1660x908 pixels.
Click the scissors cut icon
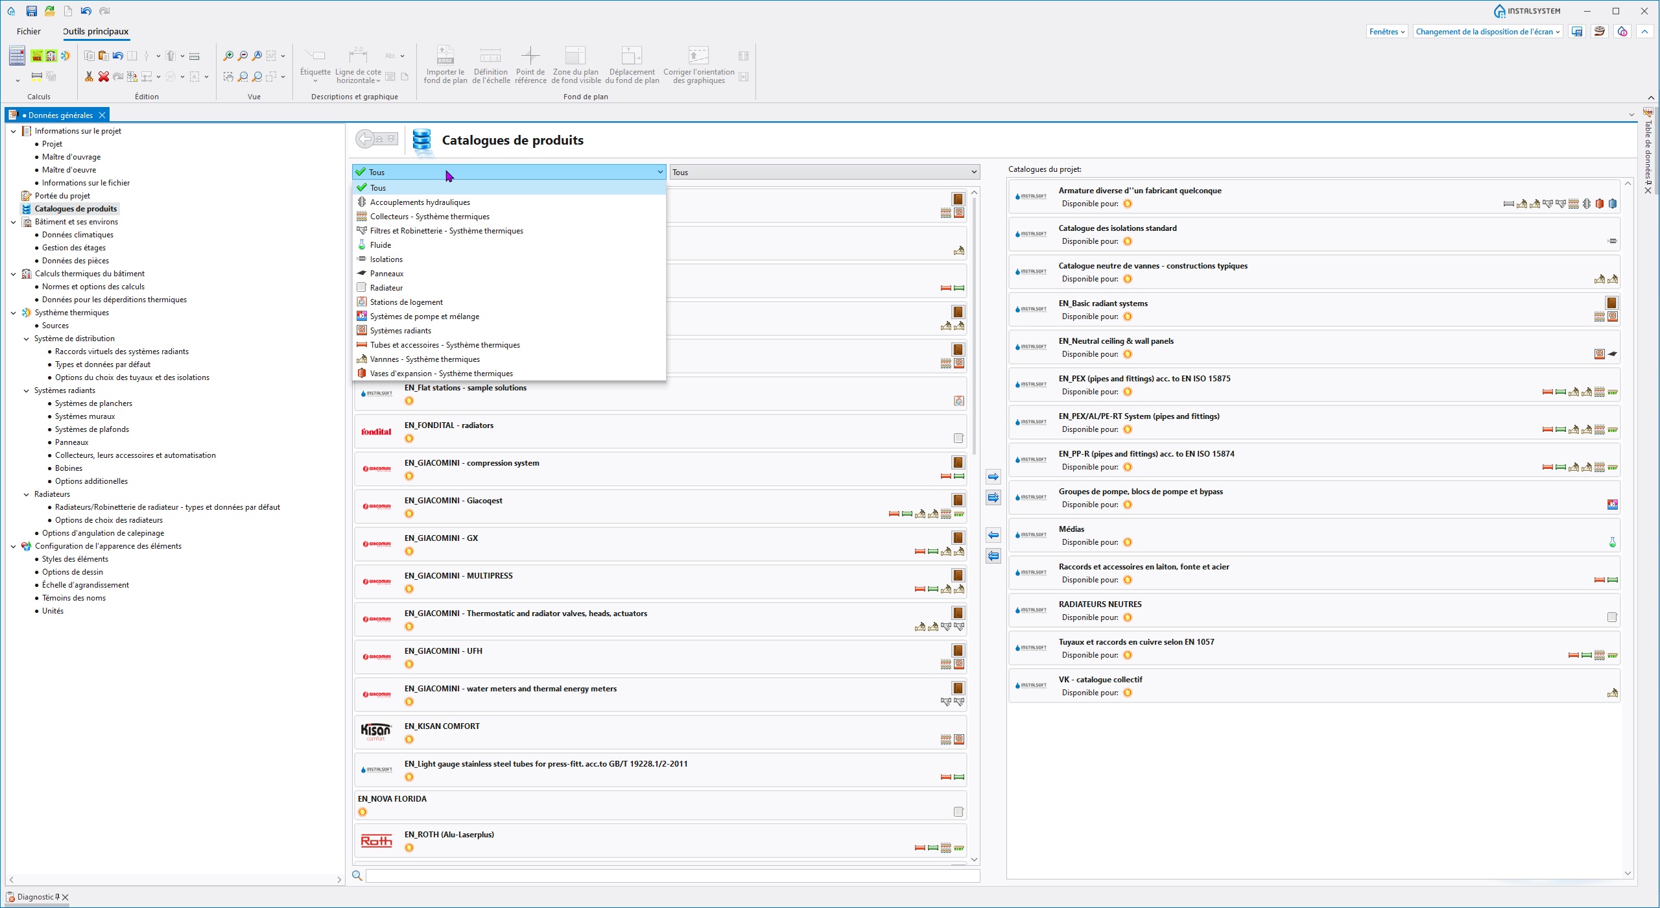[89, 77]
